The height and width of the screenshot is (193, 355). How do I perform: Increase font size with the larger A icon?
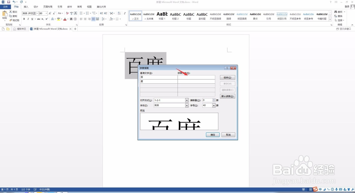tap(50, 13)
